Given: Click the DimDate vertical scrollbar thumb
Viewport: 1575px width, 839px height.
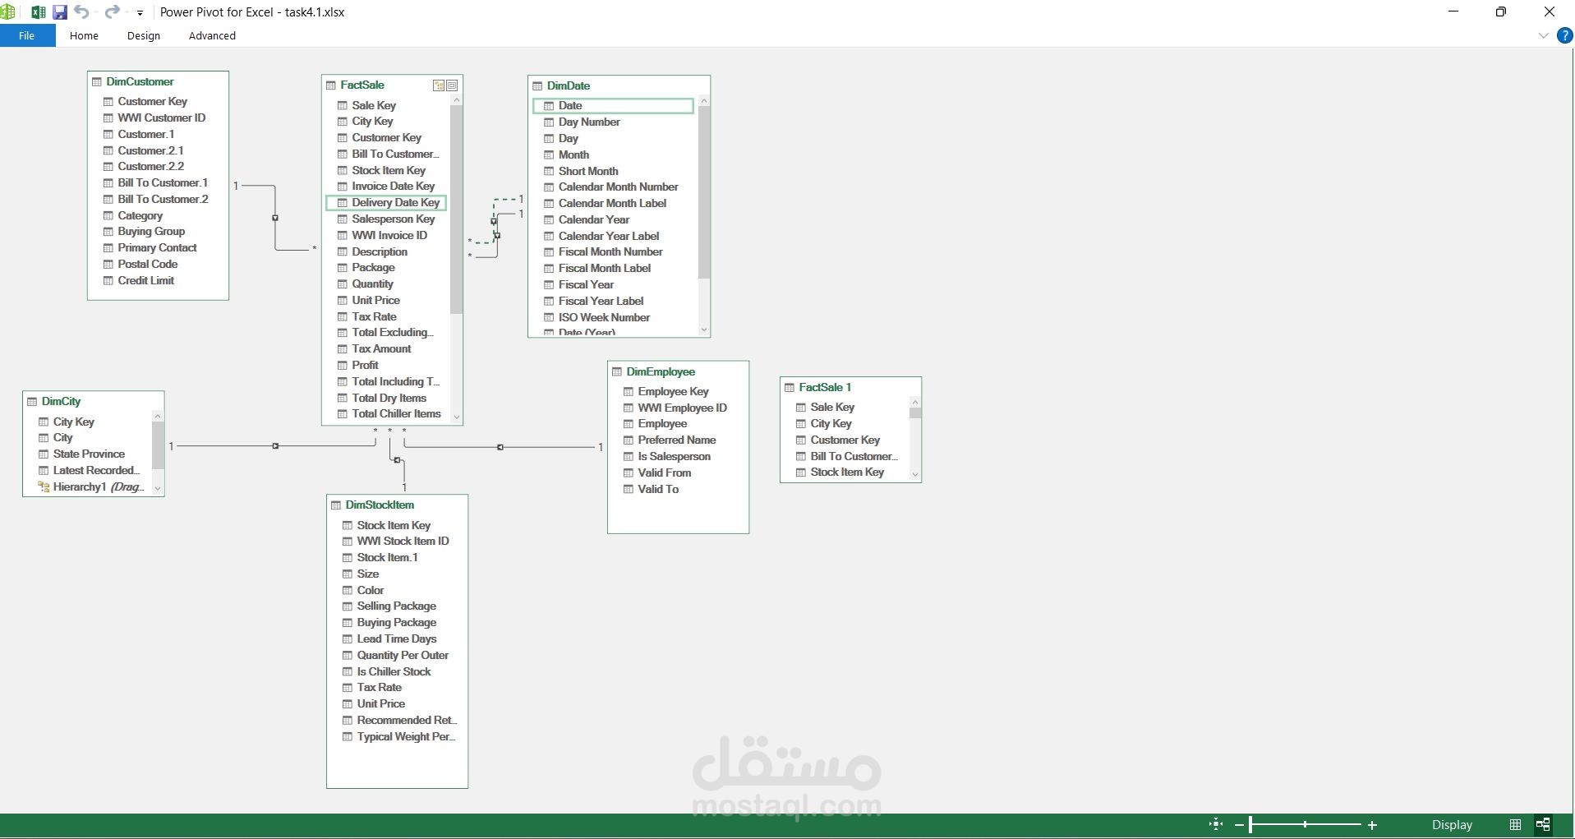Looking at the screenshot, I should pos(704,192).
